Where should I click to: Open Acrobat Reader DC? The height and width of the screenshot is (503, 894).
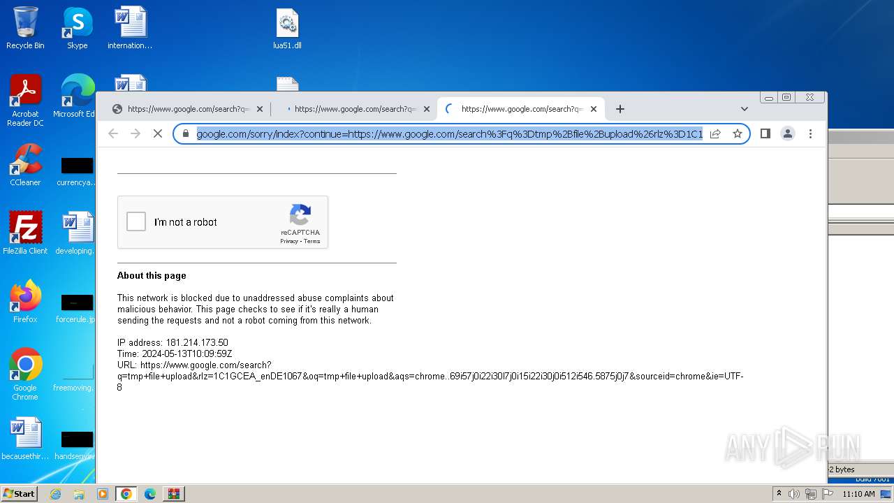point(25,101)
